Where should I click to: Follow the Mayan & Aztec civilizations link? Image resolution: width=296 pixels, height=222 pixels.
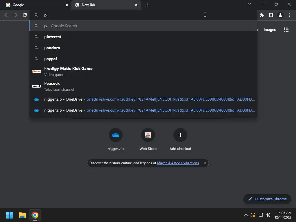pos(178,163)
